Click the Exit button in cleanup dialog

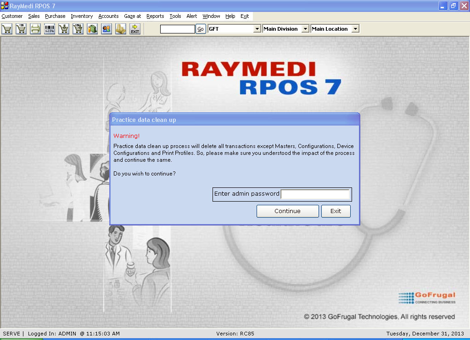(336, 211)
